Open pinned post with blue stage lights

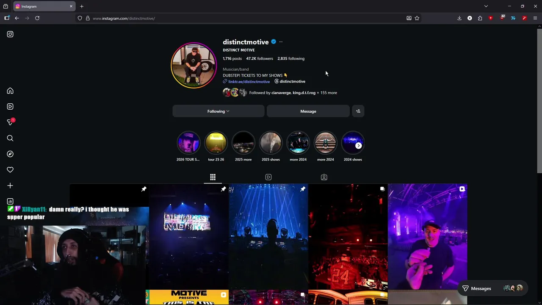[x=268, y=236]
